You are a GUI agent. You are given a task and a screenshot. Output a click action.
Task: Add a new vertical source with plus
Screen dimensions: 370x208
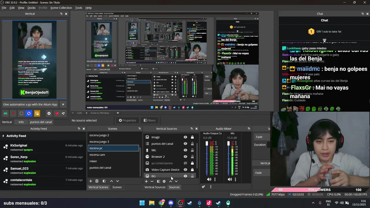(x=146, y=181)
